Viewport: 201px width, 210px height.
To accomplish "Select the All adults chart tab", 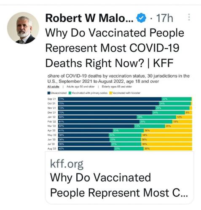I will [53, 87].
